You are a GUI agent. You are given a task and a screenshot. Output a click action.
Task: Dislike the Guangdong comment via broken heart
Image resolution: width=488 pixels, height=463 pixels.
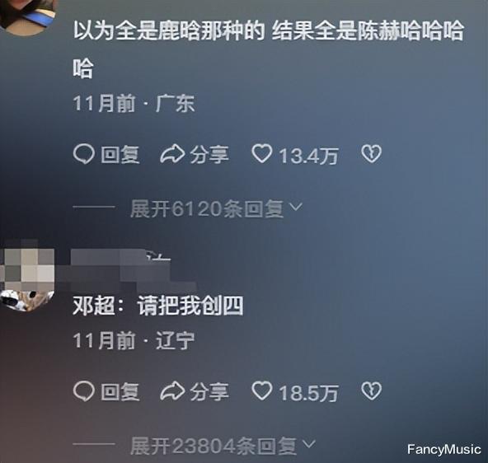[371, 153]
